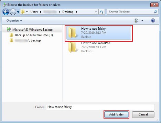This screenshot has height=123, width=161.
Task: Expand the arrow after Desktop breadcrumb
Action: pos(76,12)
